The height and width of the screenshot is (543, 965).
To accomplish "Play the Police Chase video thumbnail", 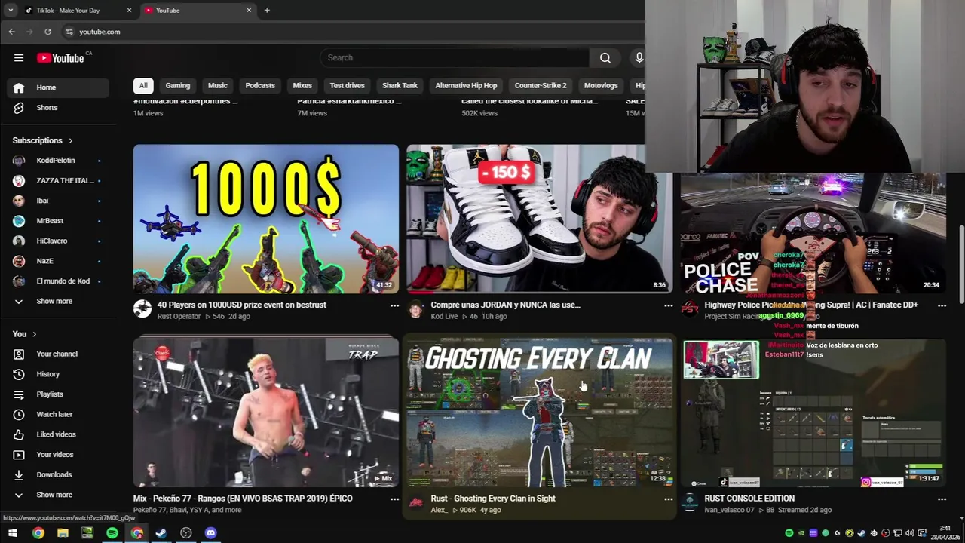I will point(813,234).
